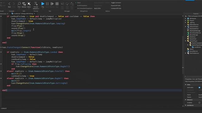Expand the Workspace tree node
The height and width of the screenshot is (113, 202).
(x=186, y=19)
